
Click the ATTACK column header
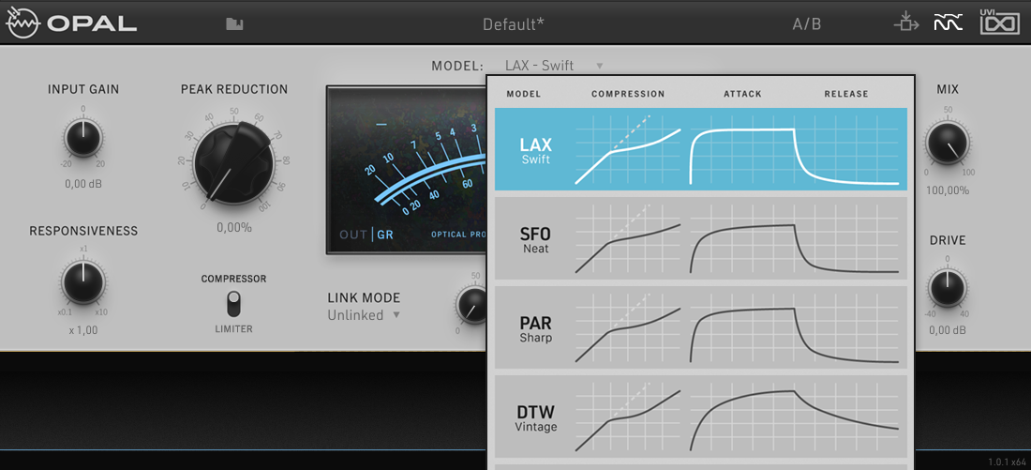[x=742, y=94]
